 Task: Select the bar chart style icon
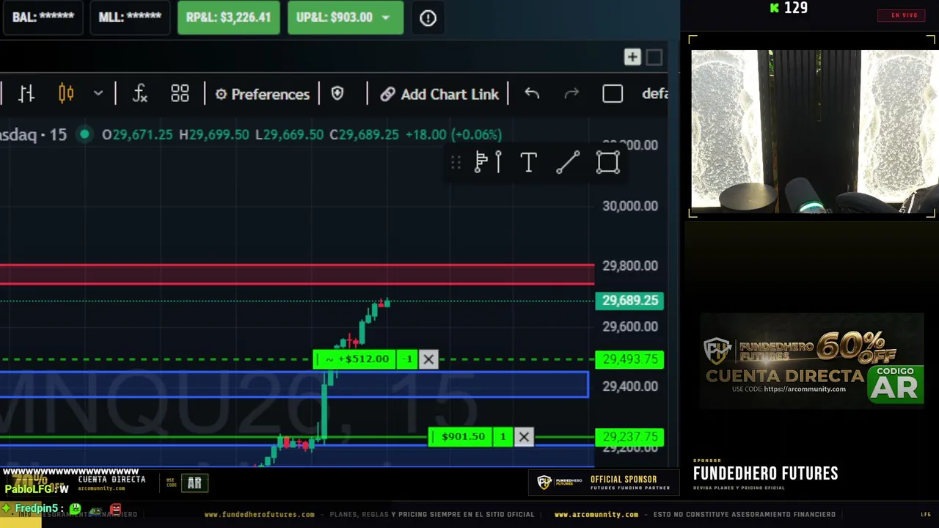(x=26, y=94)
